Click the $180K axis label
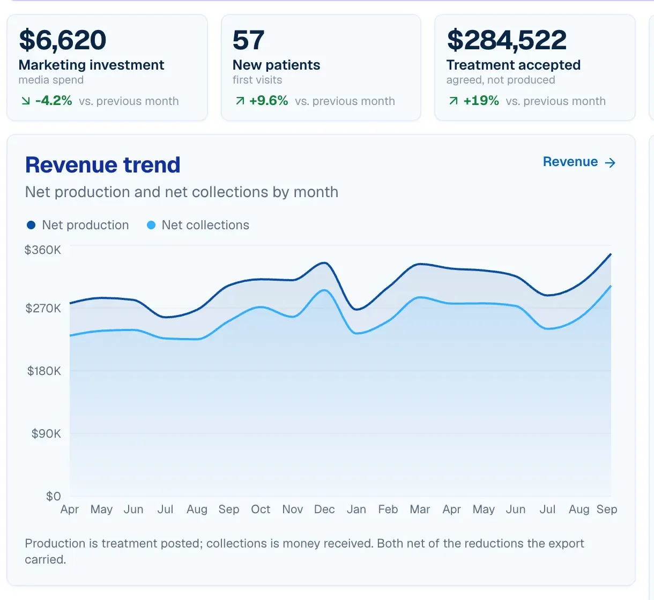 [44, 371]
